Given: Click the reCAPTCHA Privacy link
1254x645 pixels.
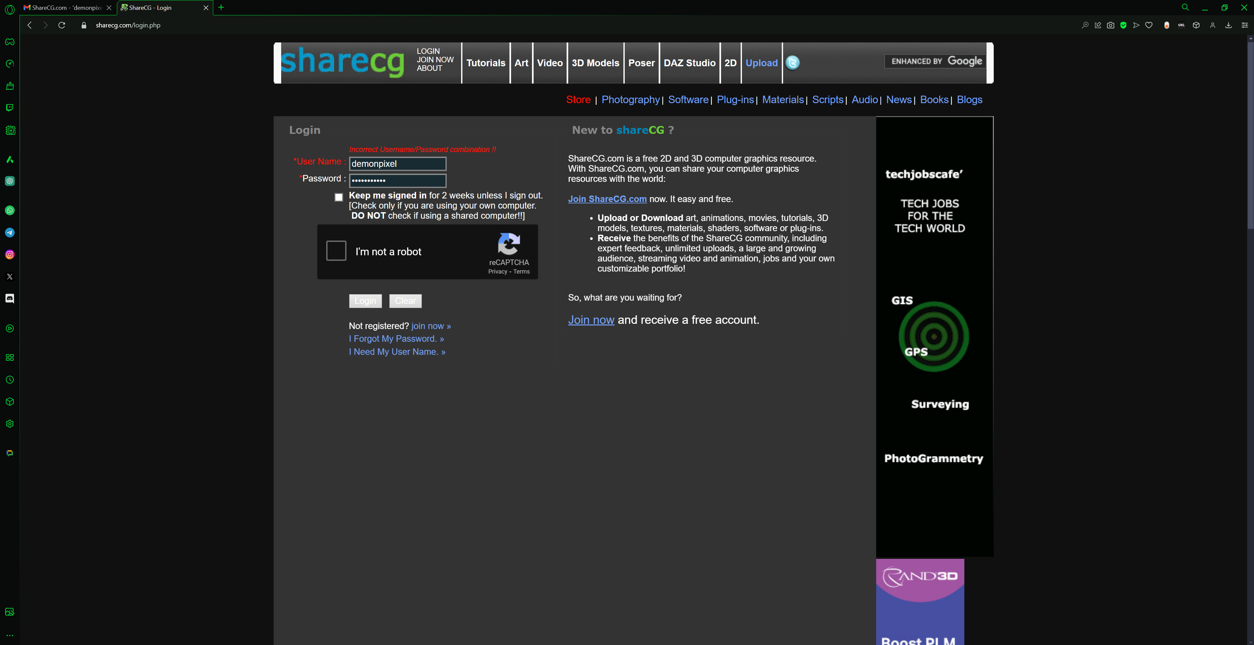Looking at the screenshot, I should click(x=497, y=272).
